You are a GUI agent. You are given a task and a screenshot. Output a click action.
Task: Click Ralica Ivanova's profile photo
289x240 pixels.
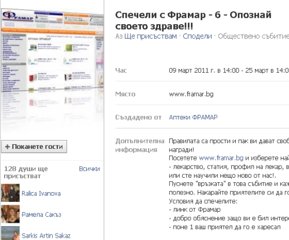coord(10,193)
